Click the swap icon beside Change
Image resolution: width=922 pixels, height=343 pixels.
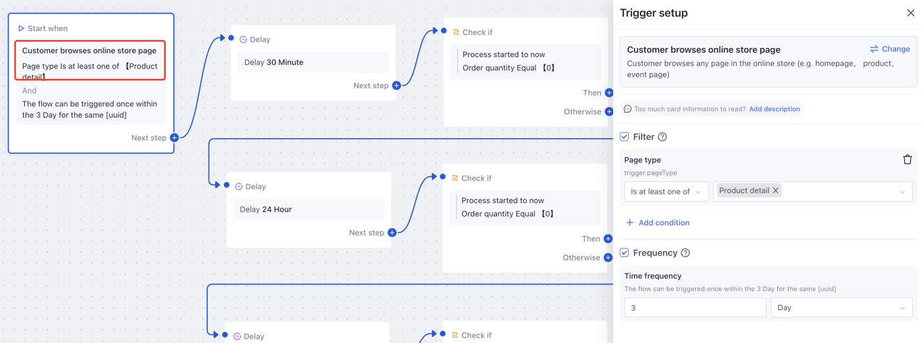coord(874,49)
